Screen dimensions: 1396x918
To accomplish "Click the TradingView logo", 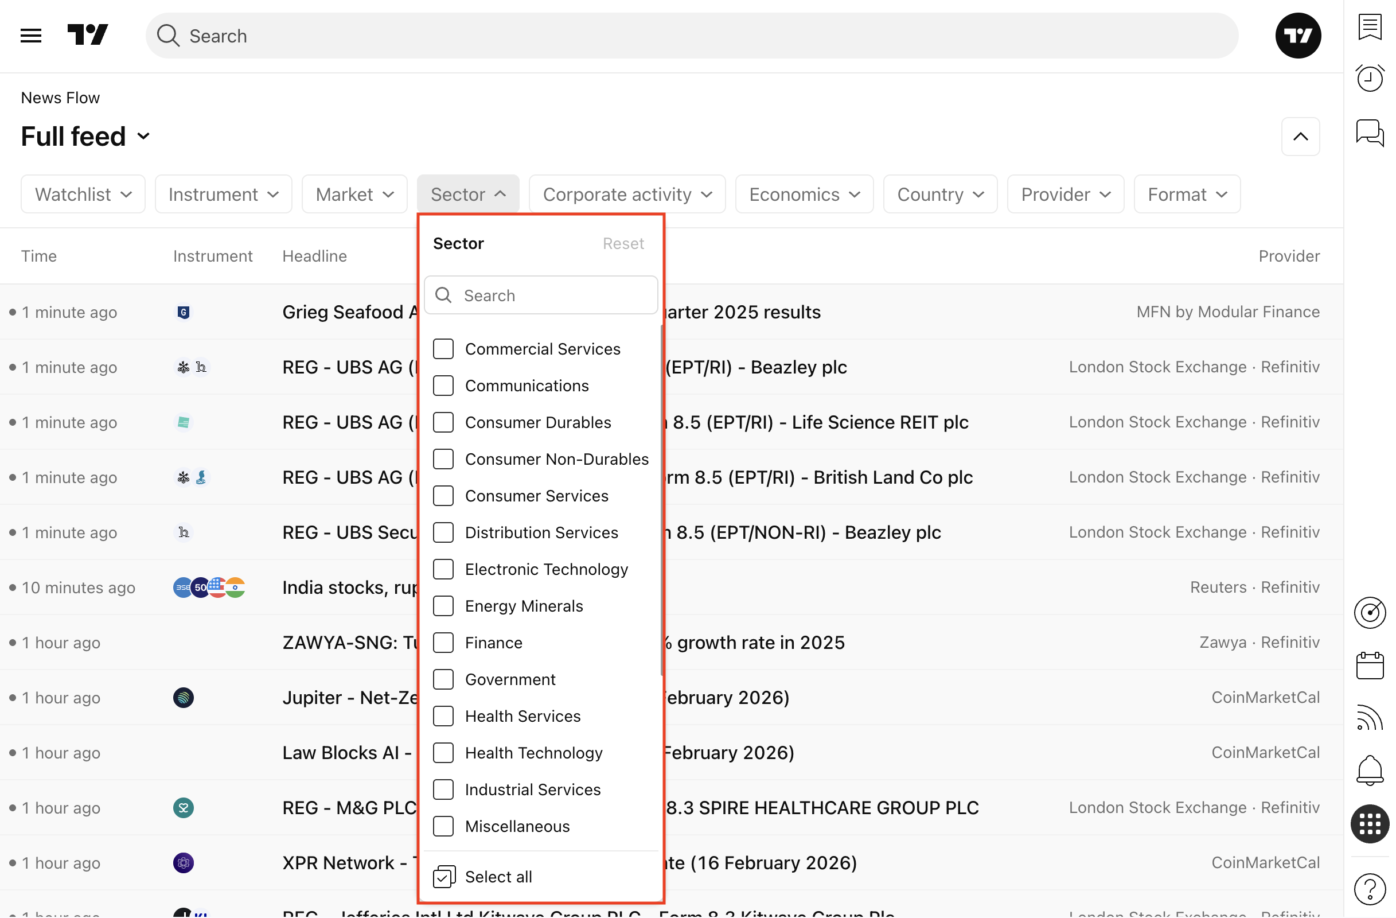I will point(87,35).
